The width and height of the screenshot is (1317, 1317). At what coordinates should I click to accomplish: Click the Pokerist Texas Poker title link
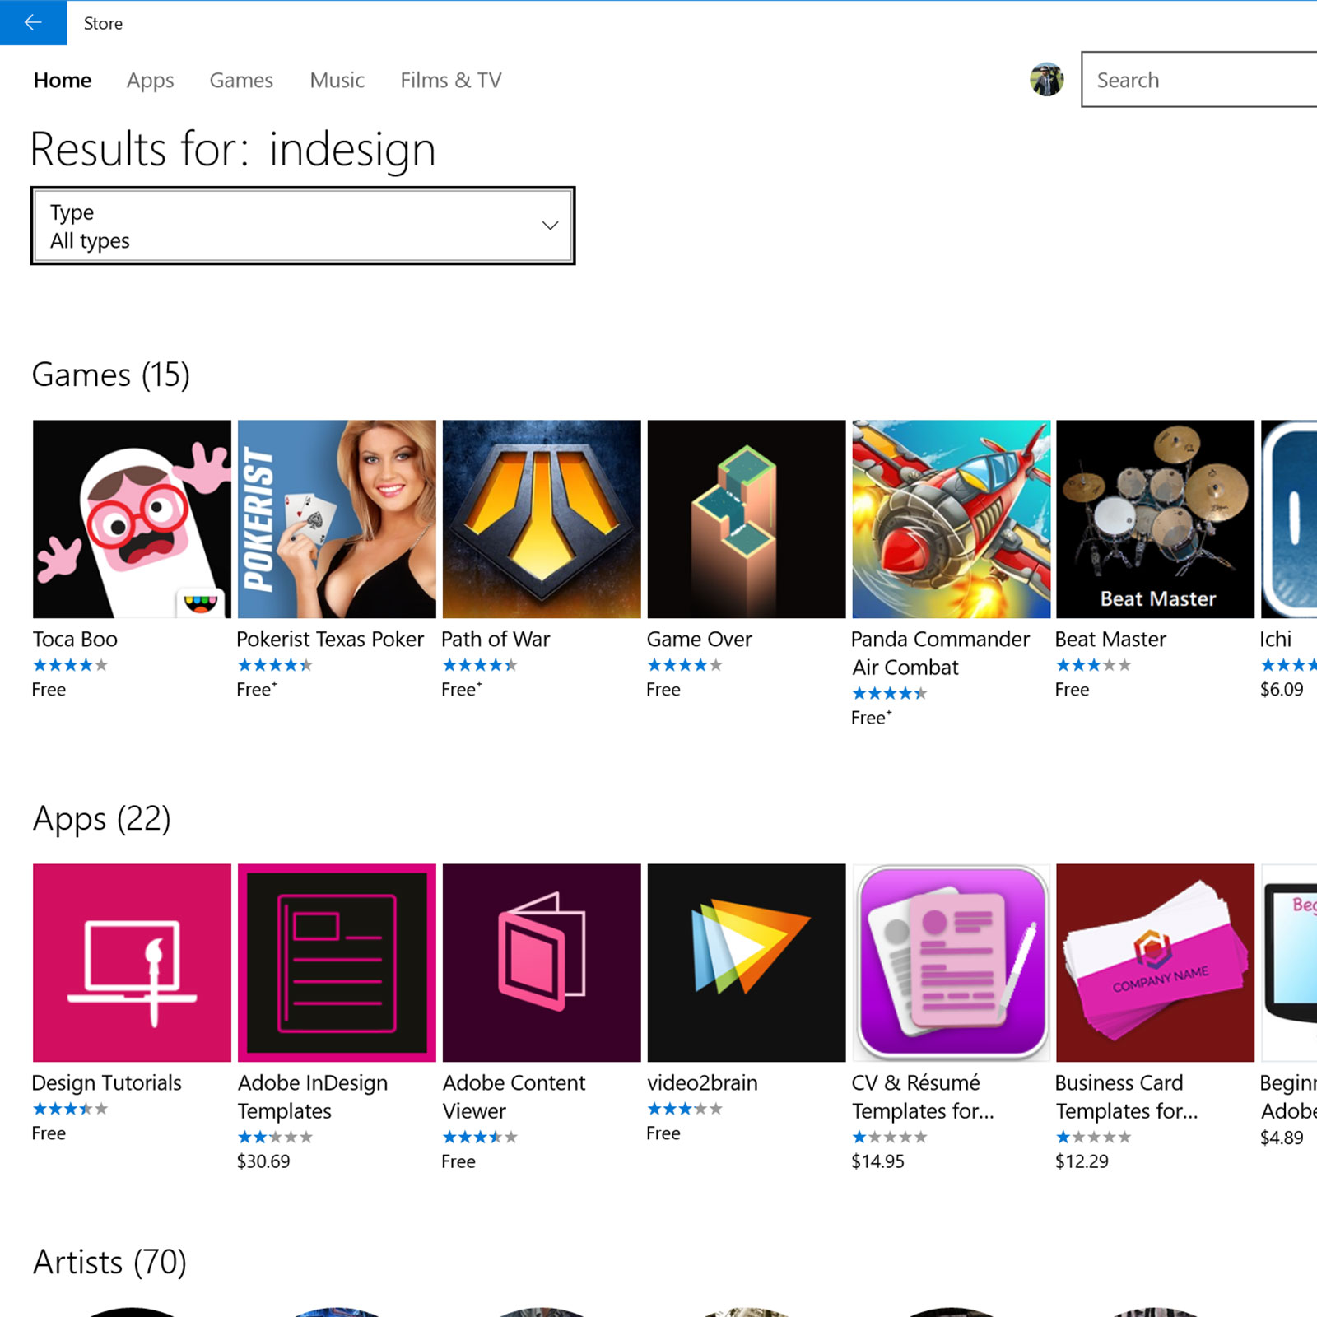click(x=330, y=639)
